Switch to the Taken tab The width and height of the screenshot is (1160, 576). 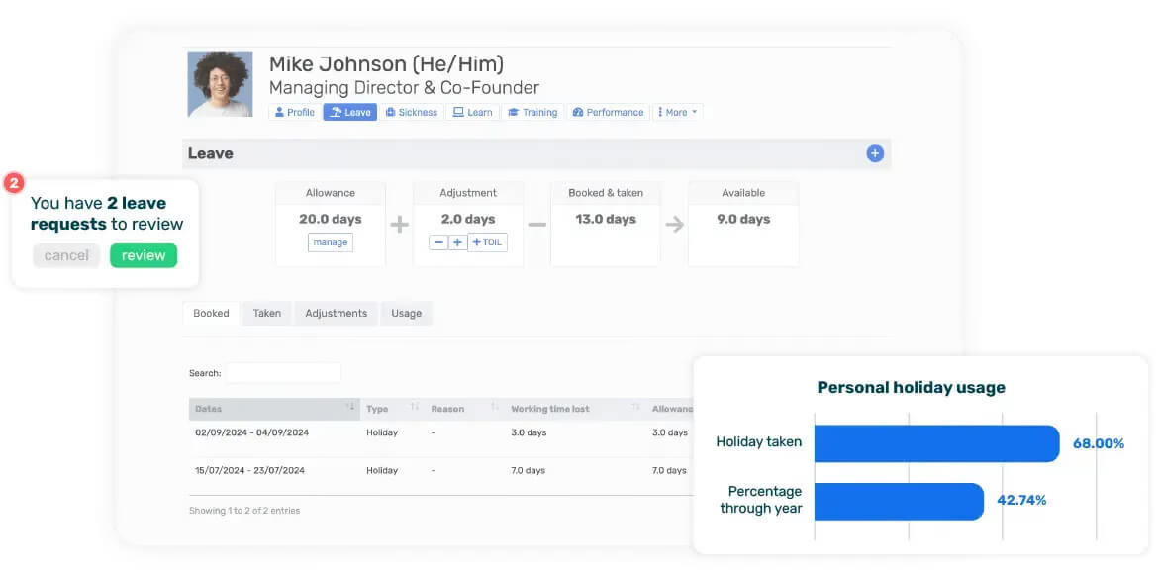click(x=267, y=314)
